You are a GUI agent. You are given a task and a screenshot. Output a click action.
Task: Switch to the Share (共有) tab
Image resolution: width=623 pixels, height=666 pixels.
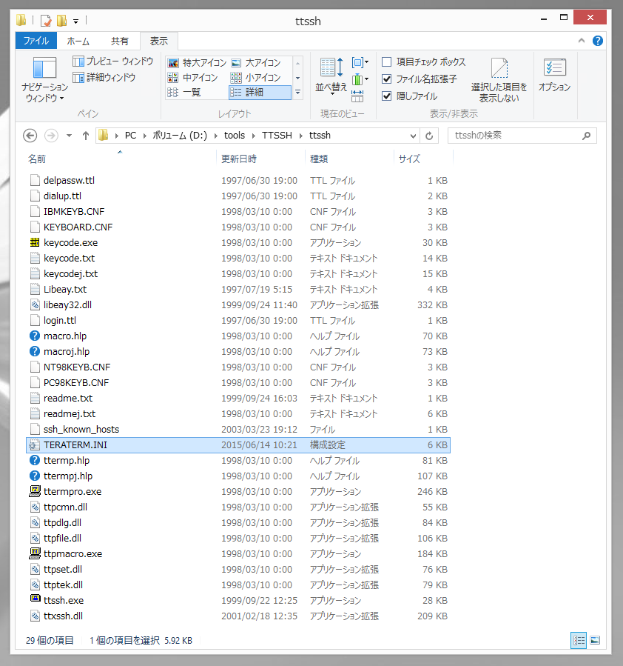[120, 41]
